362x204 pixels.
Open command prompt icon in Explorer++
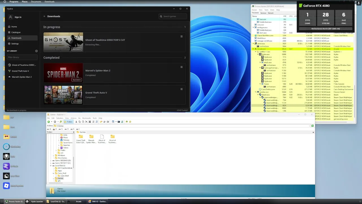coord(119,122)
